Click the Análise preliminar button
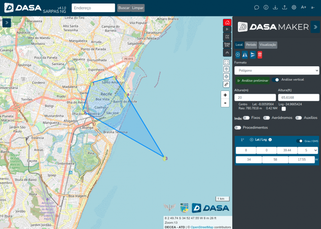Viewport: 321px width, 229px height. pos(252,81)
